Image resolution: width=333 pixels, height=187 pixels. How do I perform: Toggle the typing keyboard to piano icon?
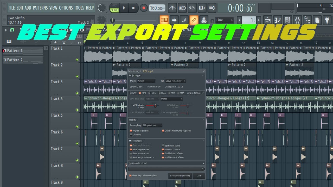pyautogui.click(x=164, y=20)
